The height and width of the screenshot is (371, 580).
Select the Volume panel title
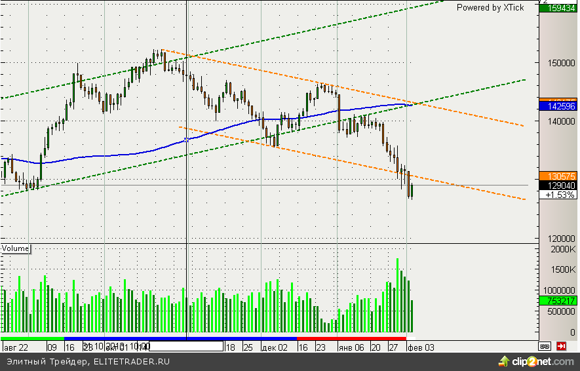click(x=16, y=248)
